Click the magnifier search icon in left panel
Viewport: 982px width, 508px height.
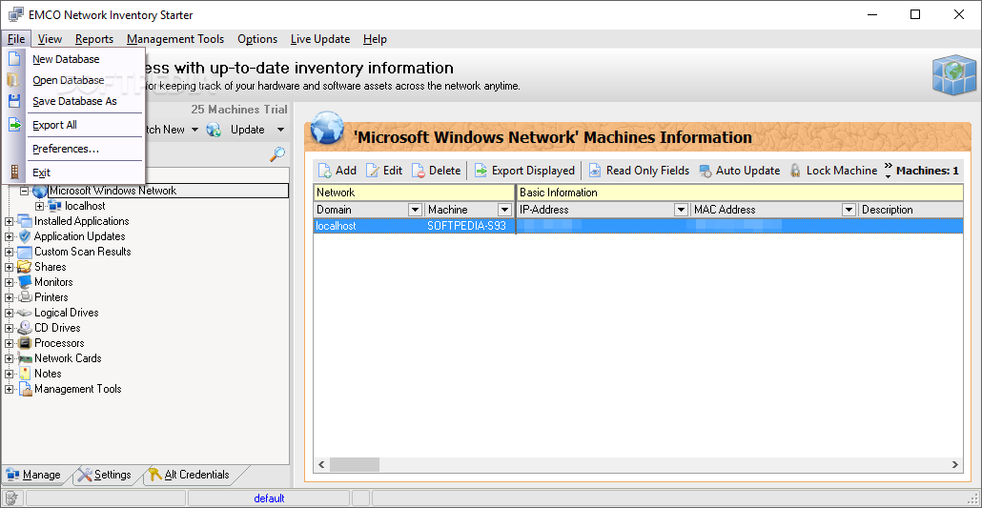coord(277,153)
